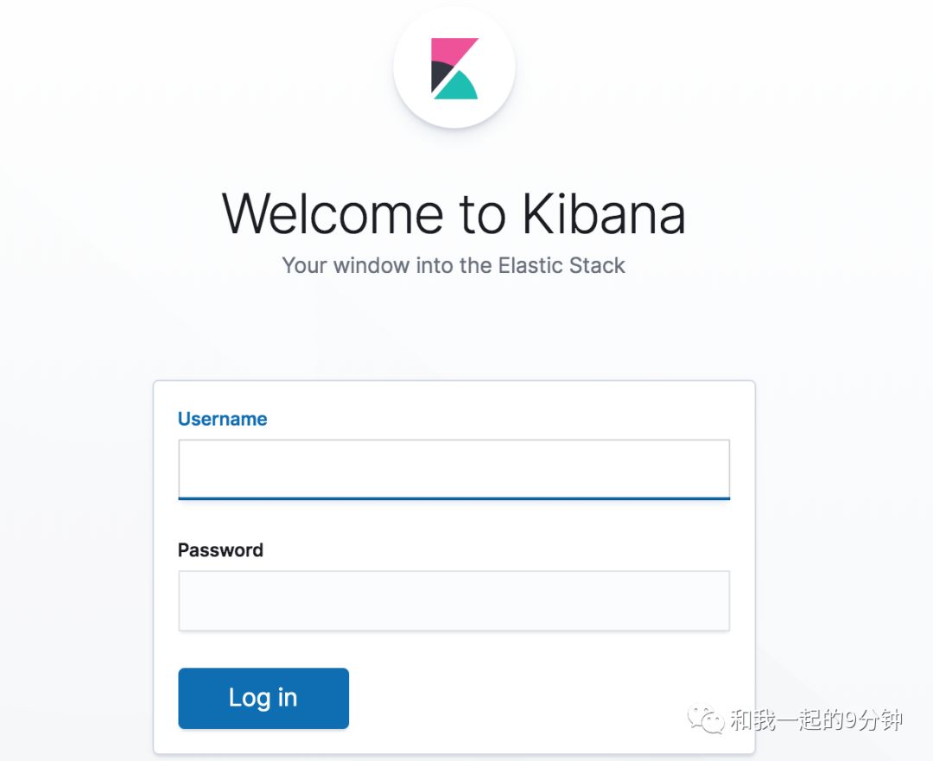Click the WeChat watermark icon
The height and width of the screenshot is (761, 933).
pos(705,720)
